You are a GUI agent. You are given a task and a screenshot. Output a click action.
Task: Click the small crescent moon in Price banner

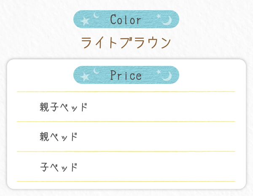point(96,71)
